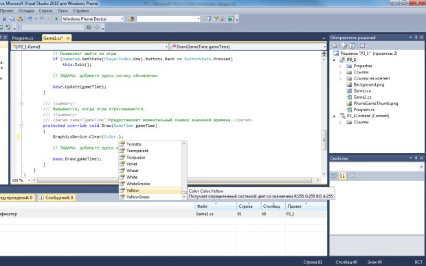Click the View Code icon in Solution Explorer
Viewport: 426px width, 266px height.
[x=362, y=46]
